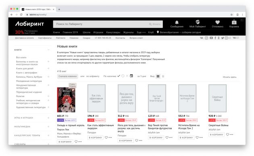Expand Нехудожественная литература category
This screenshot has height=156, width=254.
(x=48, y=85)
